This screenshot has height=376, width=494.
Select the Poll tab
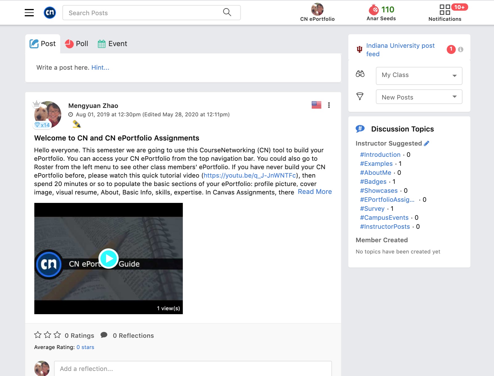click(x=76, y=44)
